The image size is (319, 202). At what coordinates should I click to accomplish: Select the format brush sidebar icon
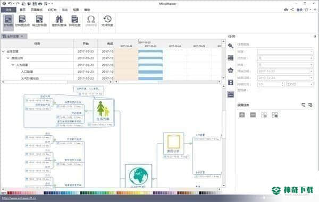pyautogui.click(x=231, y=46)
